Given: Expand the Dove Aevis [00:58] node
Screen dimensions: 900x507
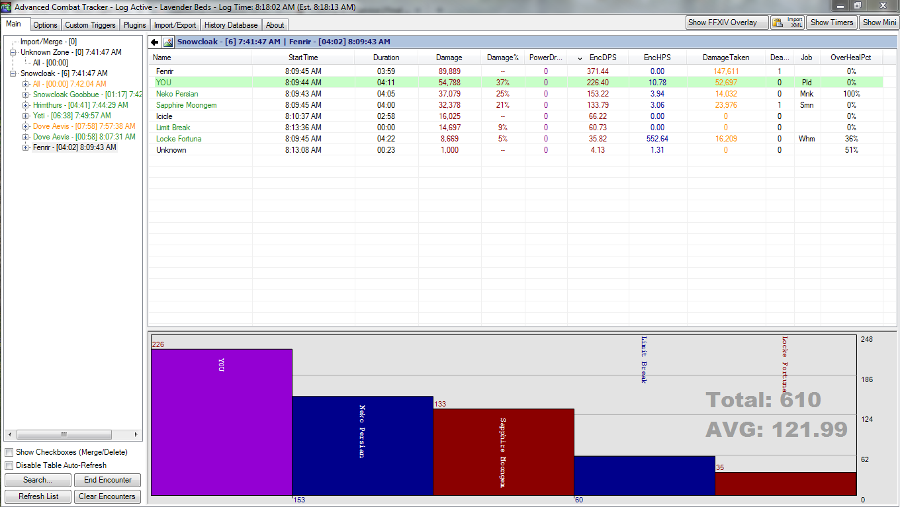Looking at the screenshot, I should [26, 137].
